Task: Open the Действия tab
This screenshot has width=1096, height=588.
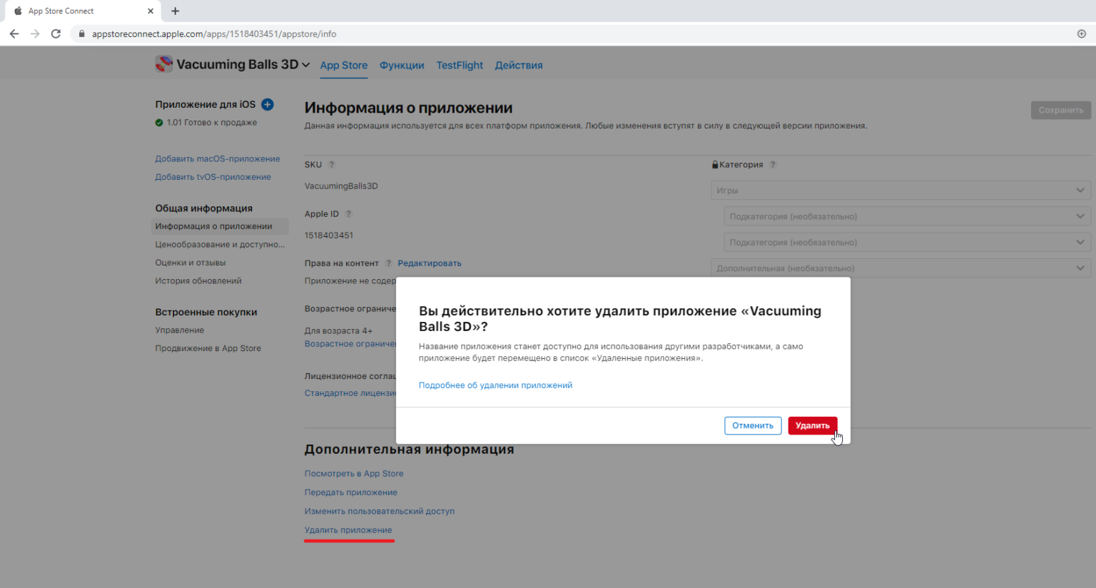Action: (x=519, y=65)
